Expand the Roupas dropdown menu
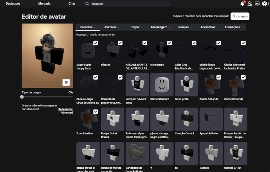Viewport: 270px width, 172px height. [x=185, y=27]
